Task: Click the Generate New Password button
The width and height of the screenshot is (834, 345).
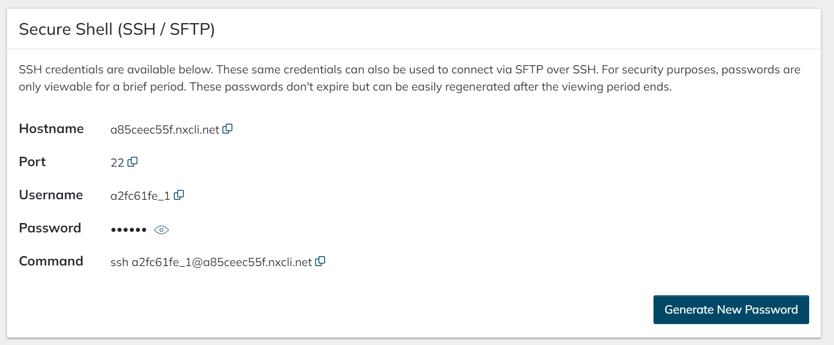Action: [x=731, y=310]
